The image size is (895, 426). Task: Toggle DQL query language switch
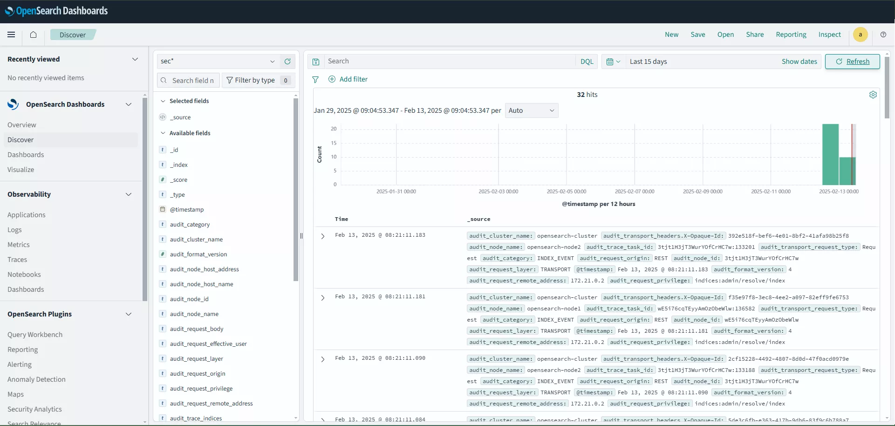point(587,62)
